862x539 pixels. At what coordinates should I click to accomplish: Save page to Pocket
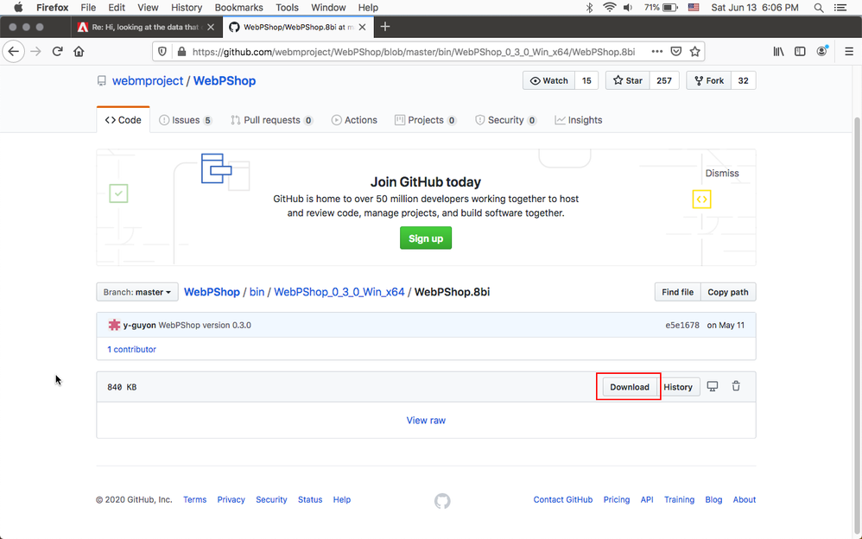[x=676, y=51]
